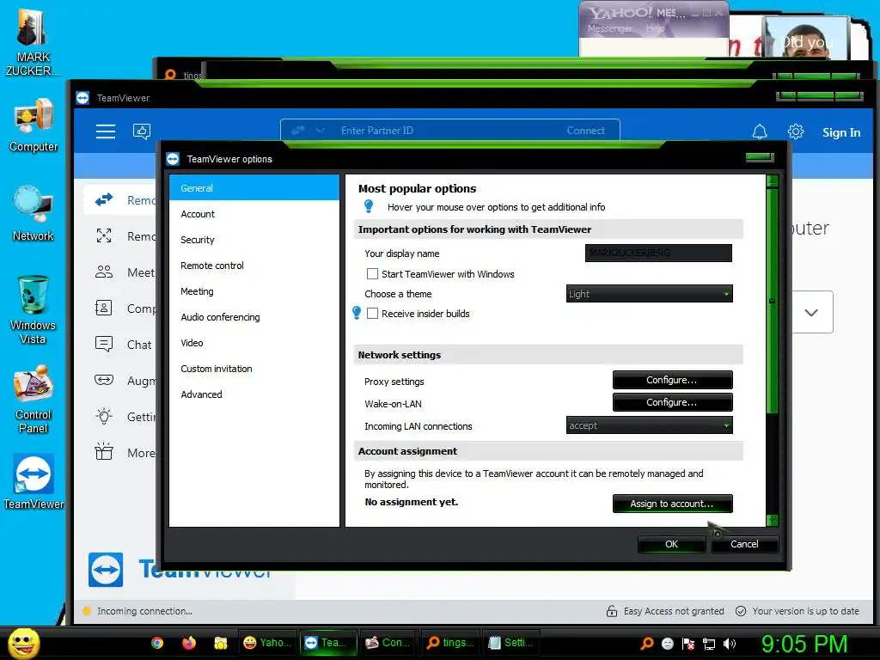
Task: Confirm options with OK button
Action: pos(671,544)
